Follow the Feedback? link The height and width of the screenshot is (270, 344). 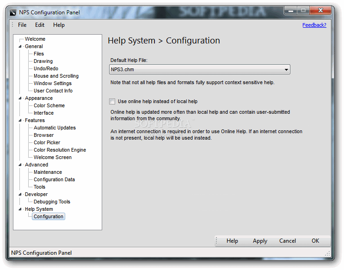pos(314,25)
